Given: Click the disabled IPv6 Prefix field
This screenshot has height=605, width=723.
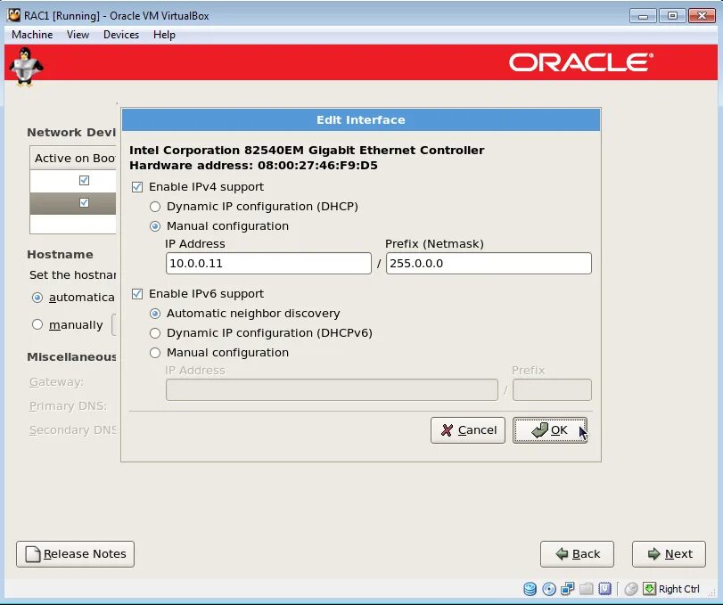Looking at the screenshot, I should pyautogui.click(x=552, y=389).
